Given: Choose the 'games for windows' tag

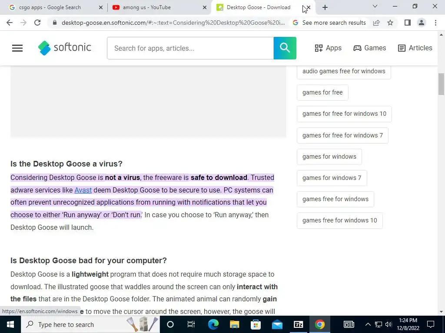Looking at the screenshot, I should click(x=329, y=157).
